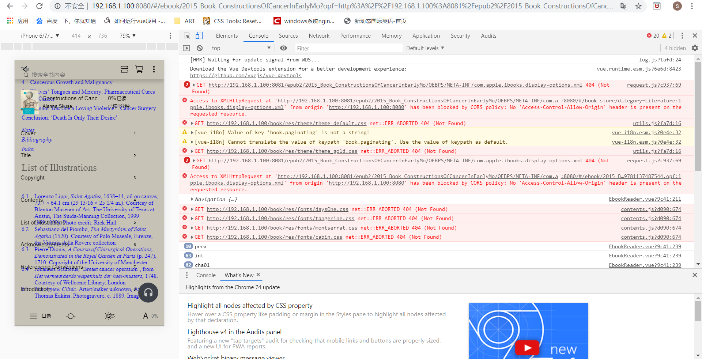Open the EbookReader.vue?9c41:211 source link
Image resolution: width=702 pixels, height=359 pixels.
pyautogui.click(x=645, y=199)
